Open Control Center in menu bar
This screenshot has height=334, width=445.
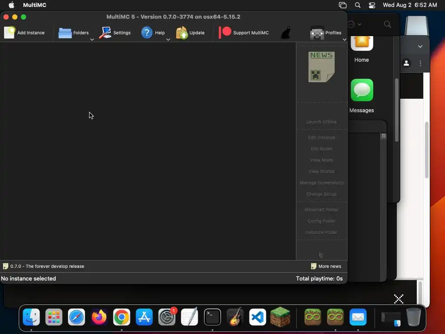click(x=372, y=5)
